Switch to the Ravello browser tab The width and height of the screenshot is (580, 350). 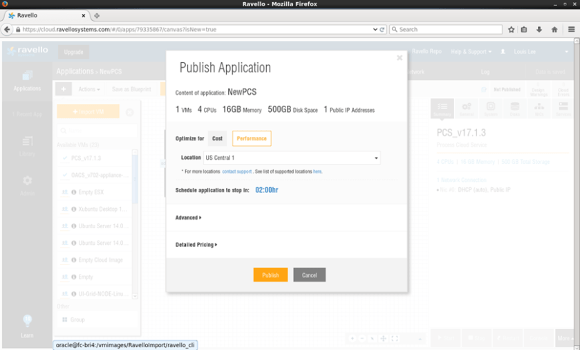click(45, 15)
